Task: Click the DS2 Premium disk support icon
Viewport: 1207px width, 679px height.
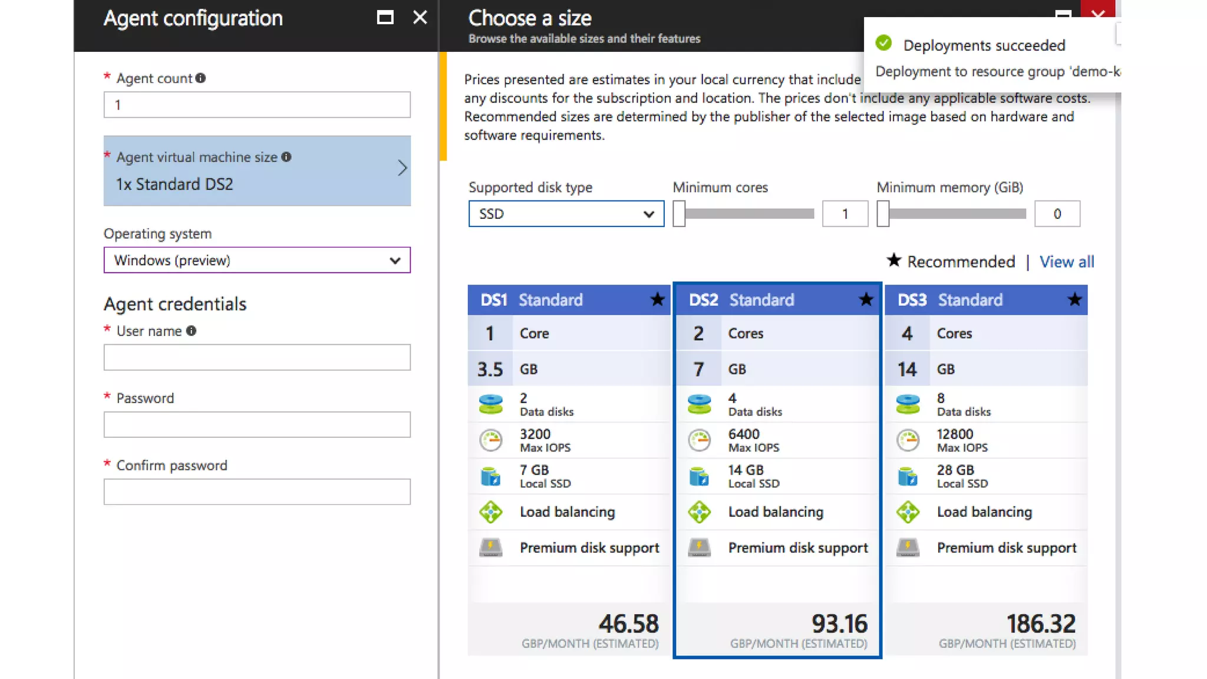Action: tap(699, 548)
